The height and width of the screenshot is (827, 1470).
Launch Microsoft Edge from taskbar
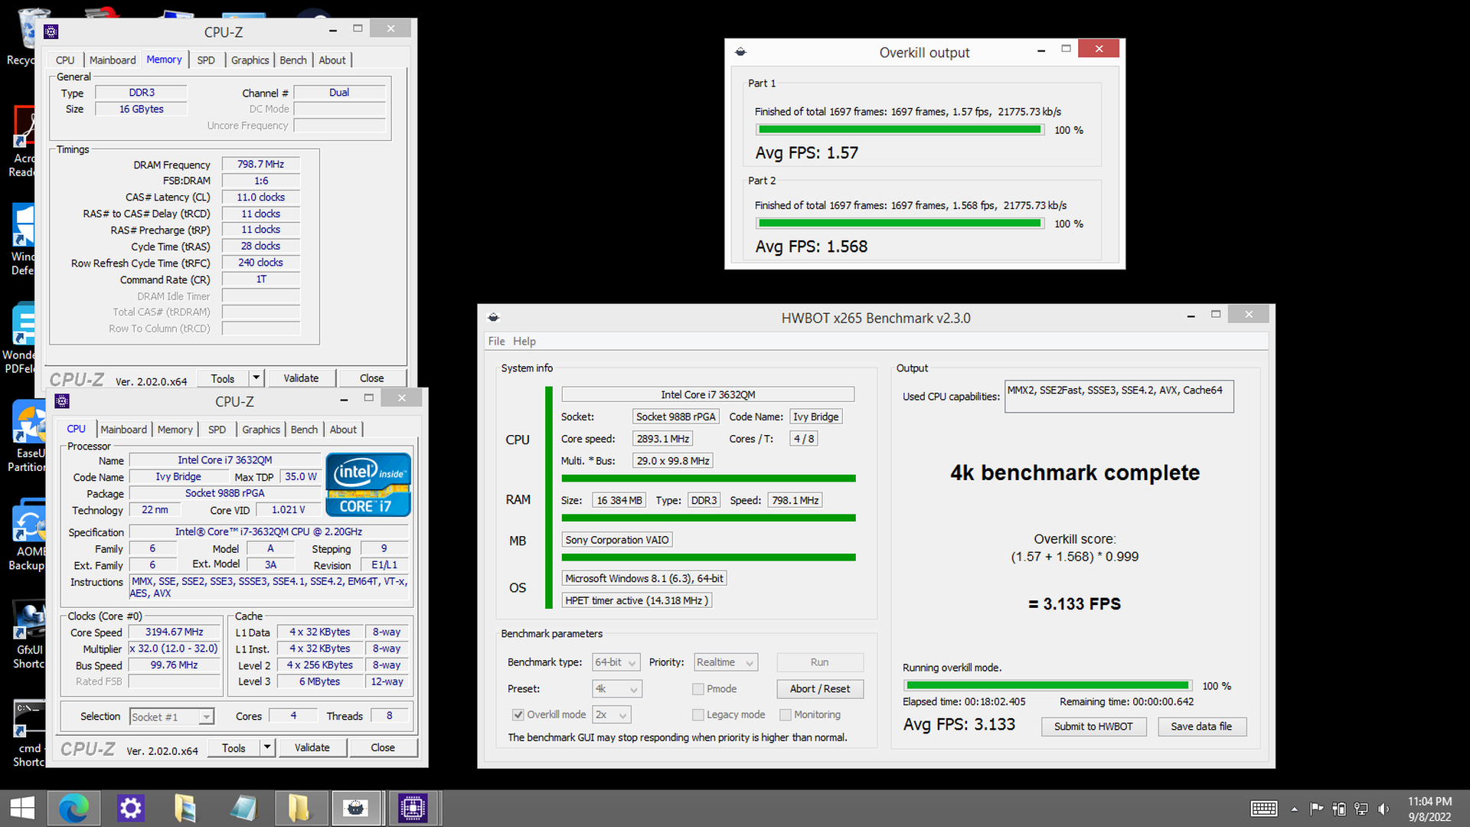(74, 808)
